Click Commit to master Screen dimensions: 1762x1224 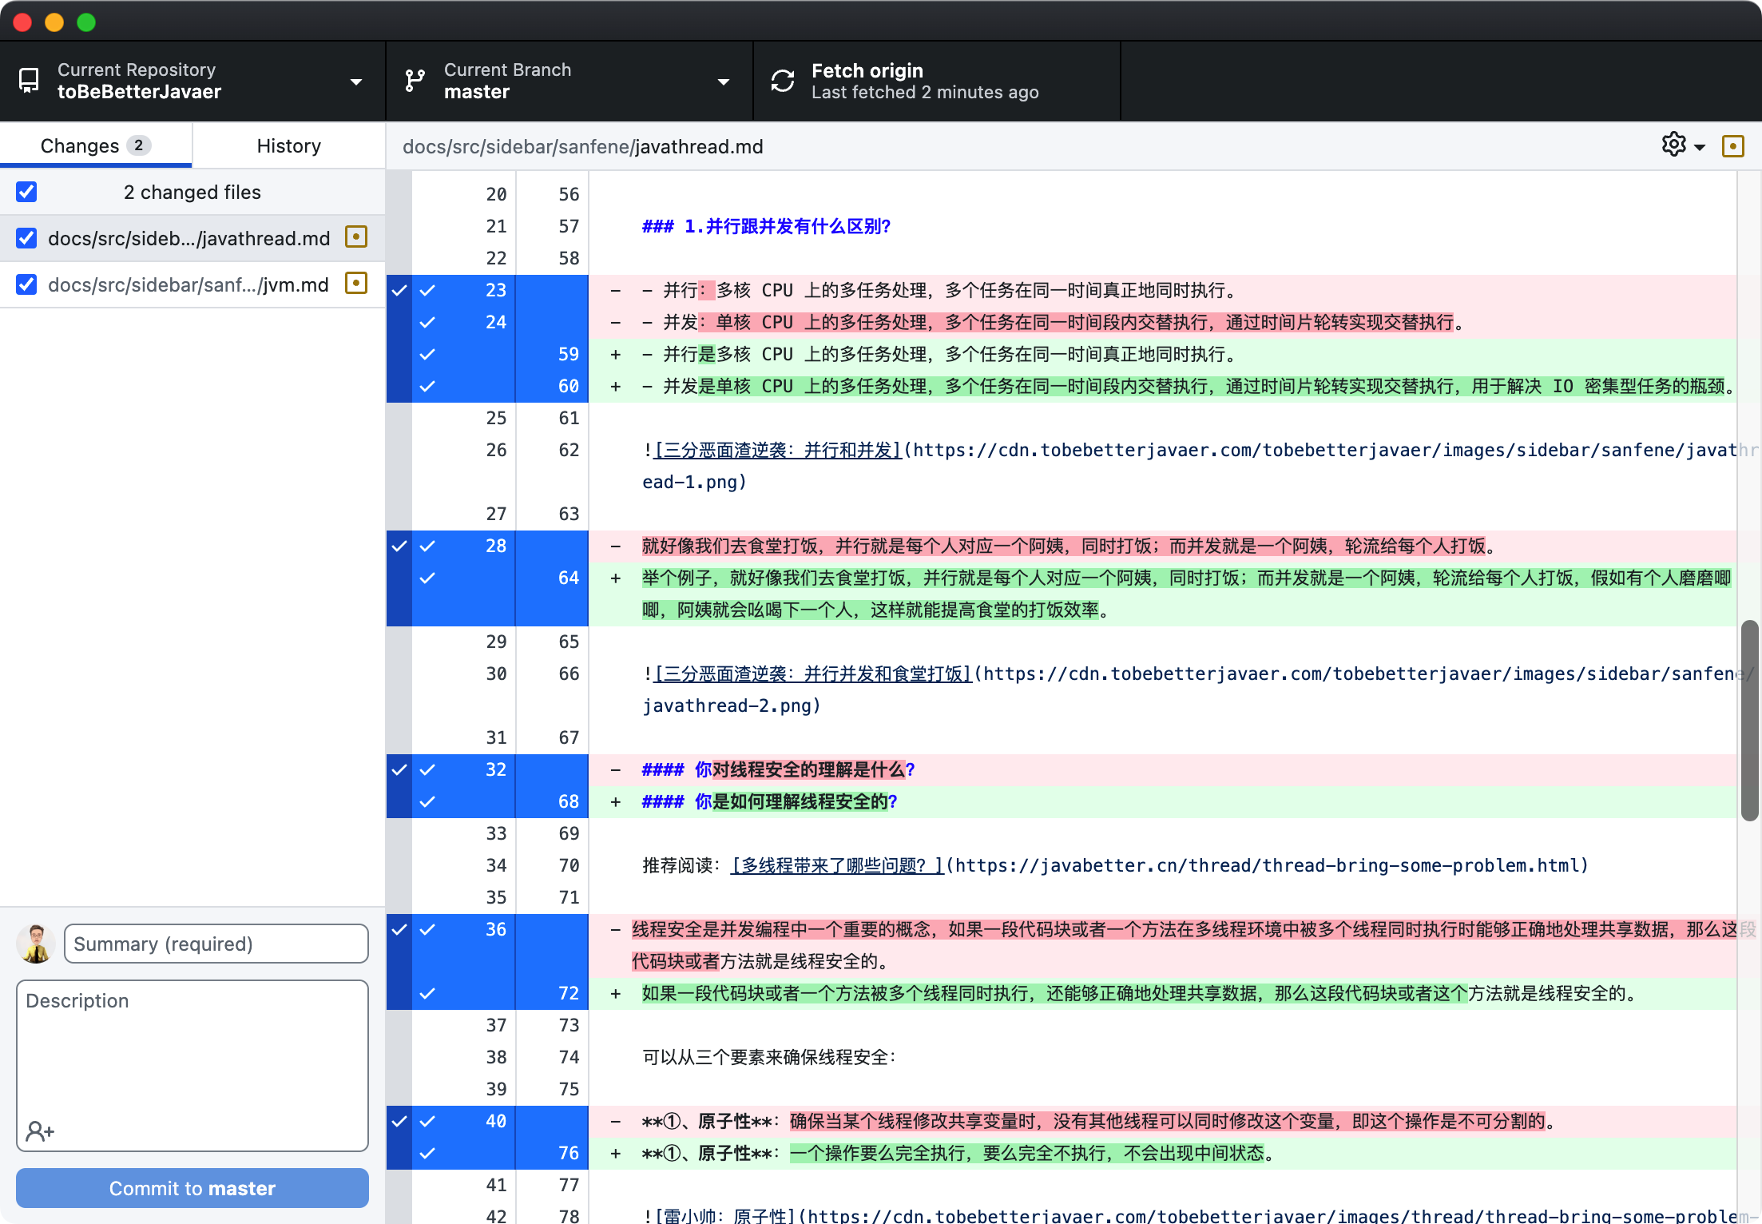192,1188
